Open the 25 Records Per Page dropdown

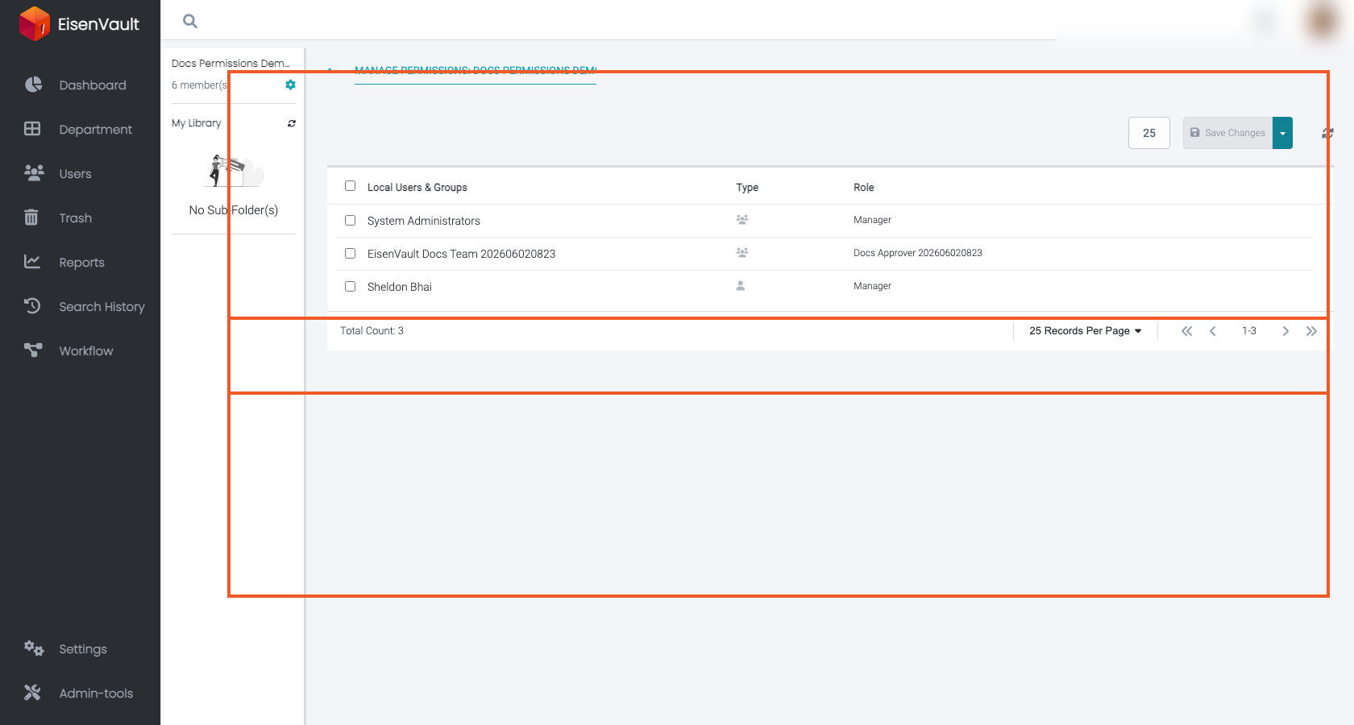click(x=1085, y=331)
